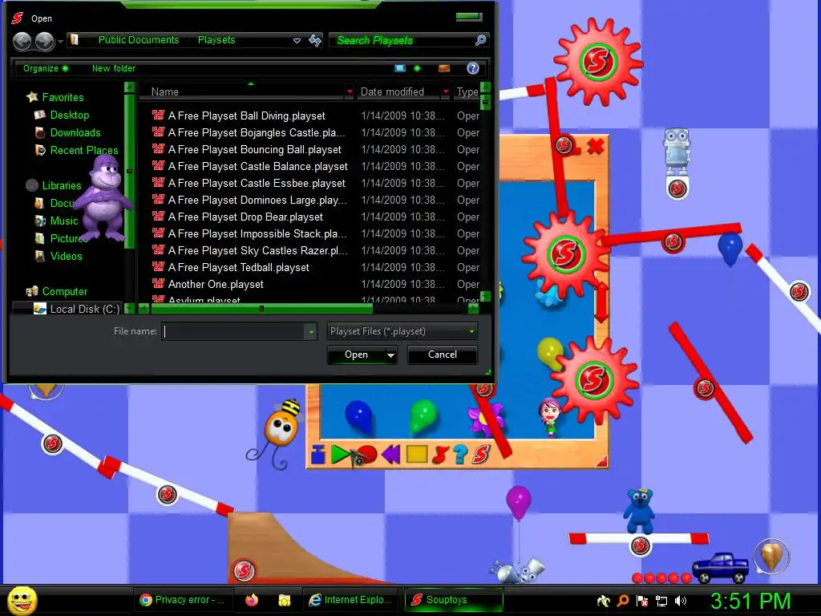Image resolution: width=821 pixels, height=616 pixels.
Task: Sort by the Name column header
Action: 241,91
